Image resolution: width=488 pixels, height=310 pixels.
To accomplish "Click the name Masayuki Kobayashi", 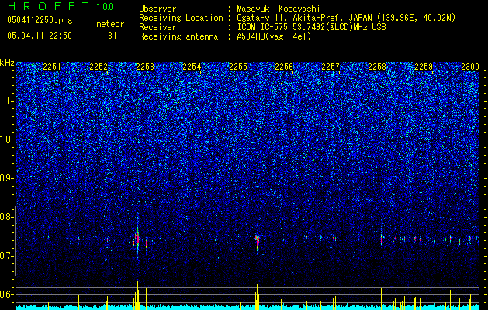I will point(278,9).
